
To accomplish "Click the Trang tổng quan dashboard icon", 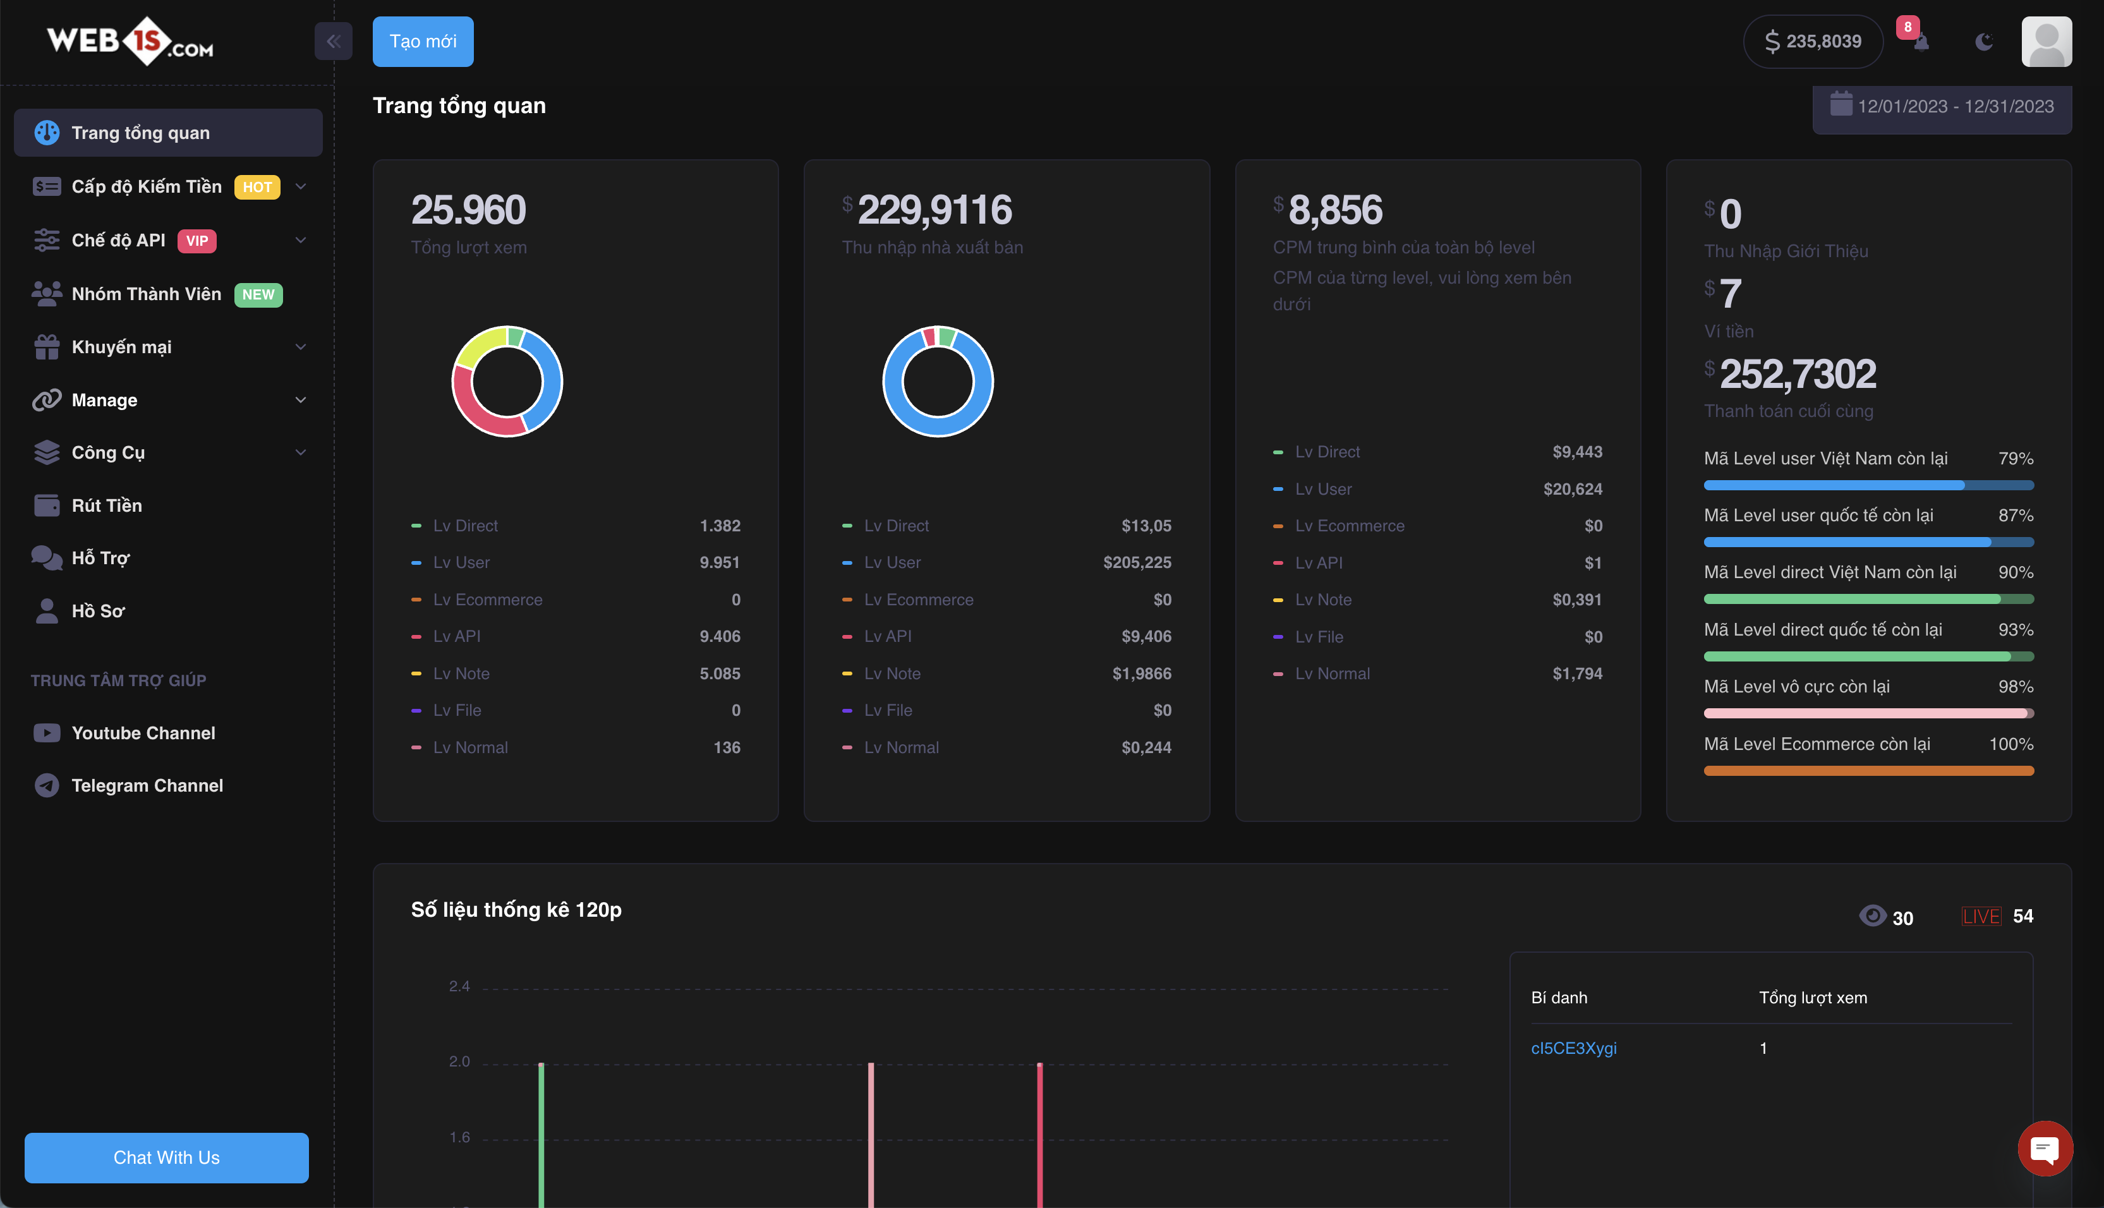I will (x=47, y=133).
